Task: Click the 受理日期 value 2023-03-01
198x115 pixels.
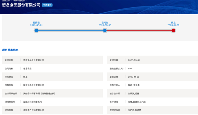Action: click(134, 60)
